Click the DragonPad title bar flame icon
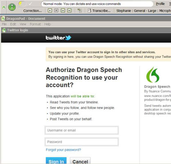This screenshot has width=171, height=164. click(3, 18)
